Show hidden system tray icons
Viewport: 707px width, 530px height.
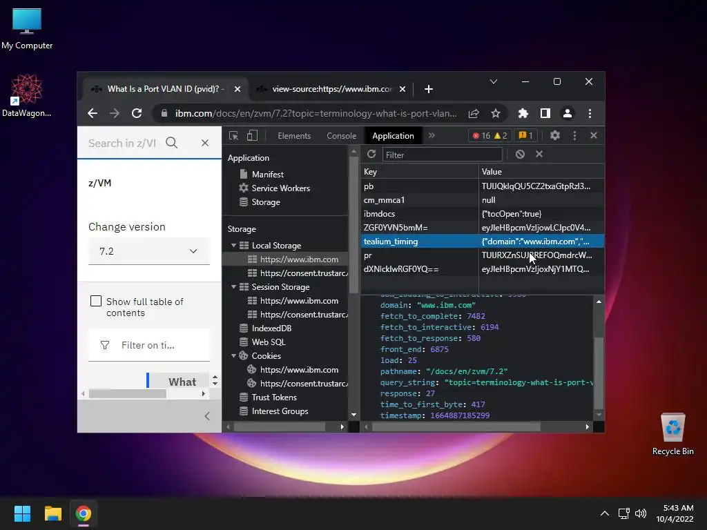605,513
